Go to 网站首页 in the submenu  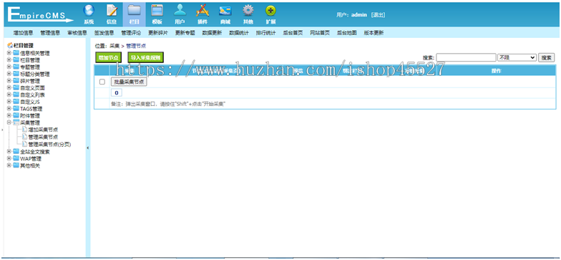(320, 33)
